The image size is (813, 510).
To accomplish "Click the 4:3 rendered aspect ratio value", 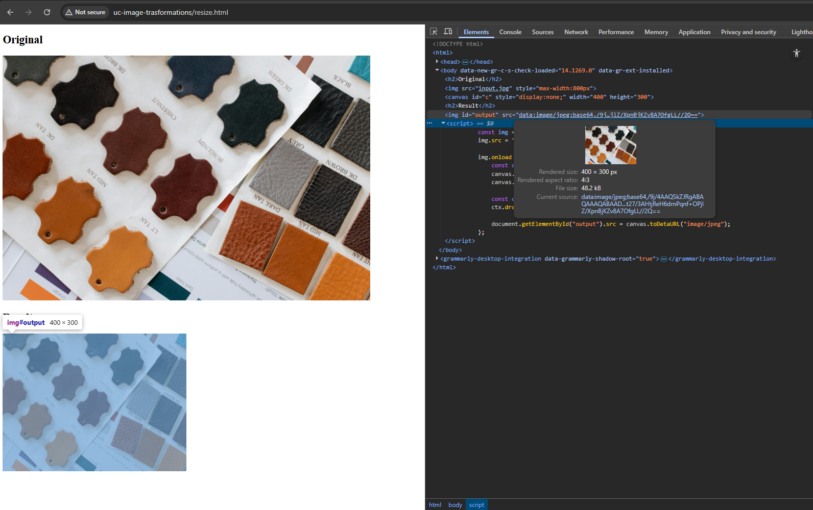I will pyautogui.click(x=585, y=180).
